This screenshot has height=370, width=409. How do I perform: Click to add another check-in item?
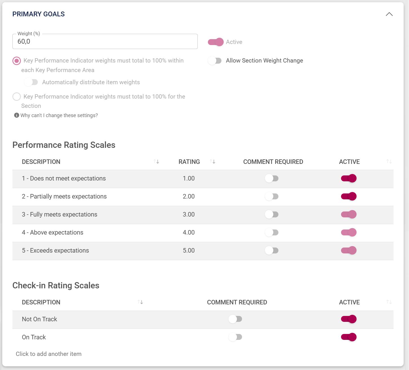point(49,354)
